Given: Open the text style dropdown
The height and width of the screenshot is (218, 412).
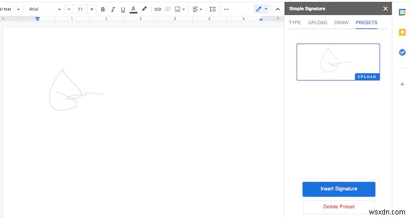Looking at the screenshot, I should (10, 9).
